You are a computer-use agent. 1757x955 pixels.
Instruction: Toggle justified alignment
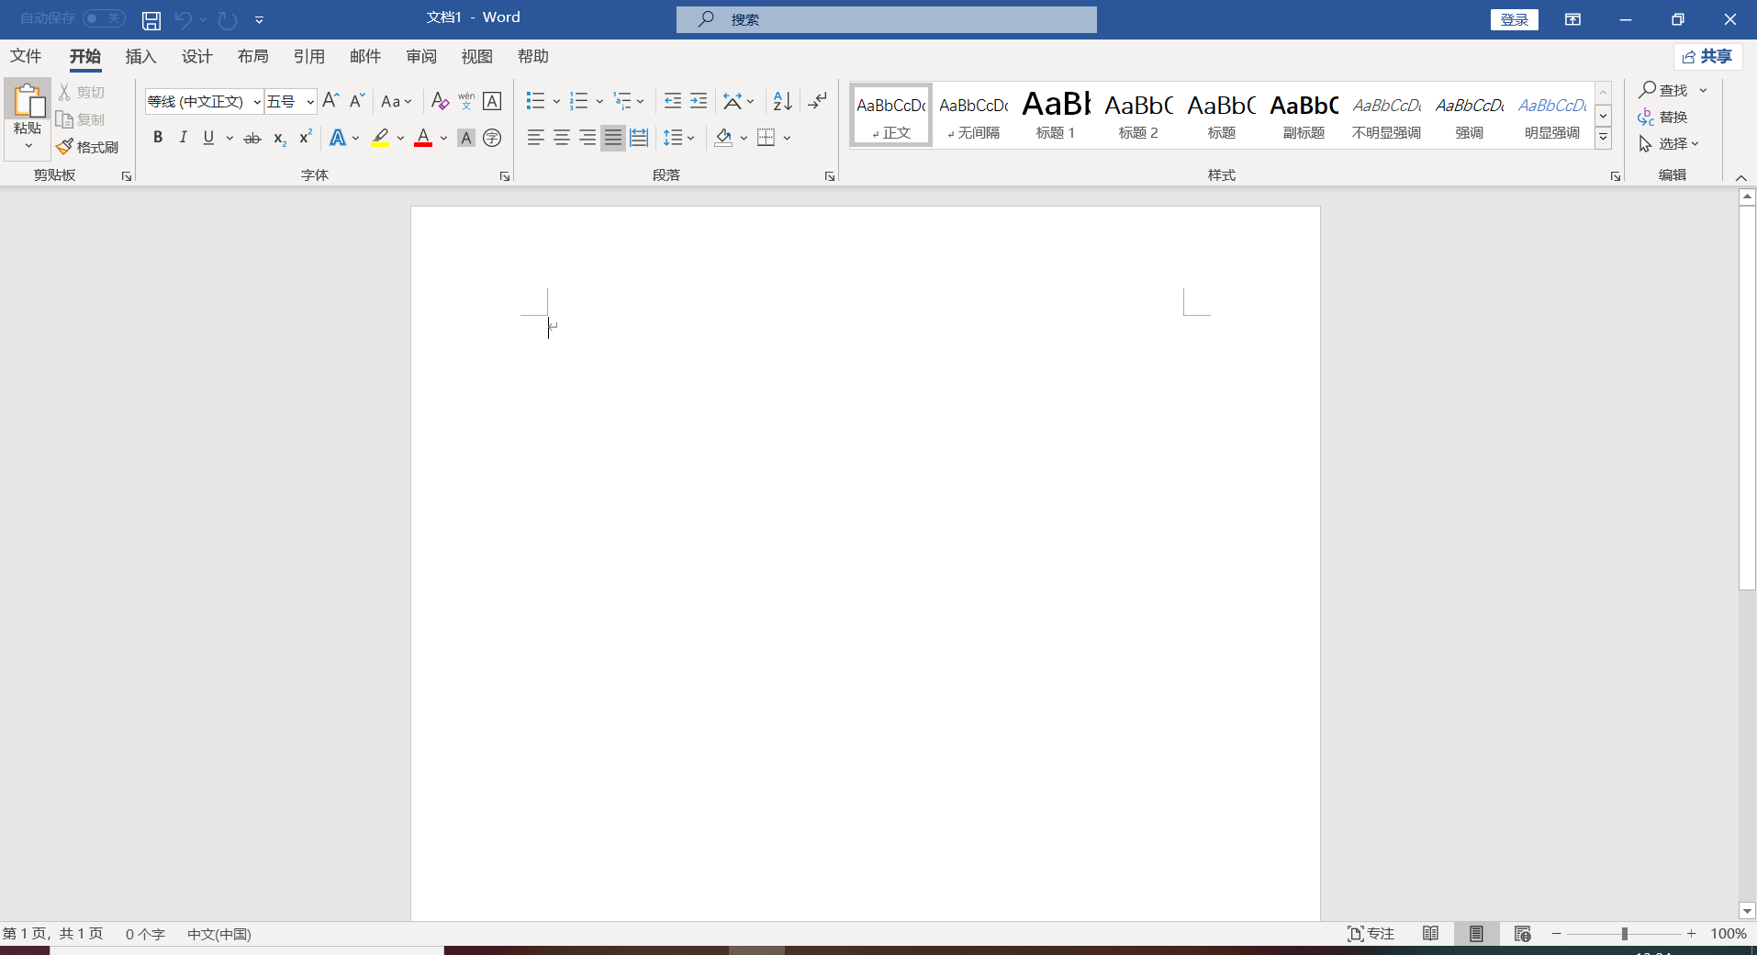click(x=613, y=138)
